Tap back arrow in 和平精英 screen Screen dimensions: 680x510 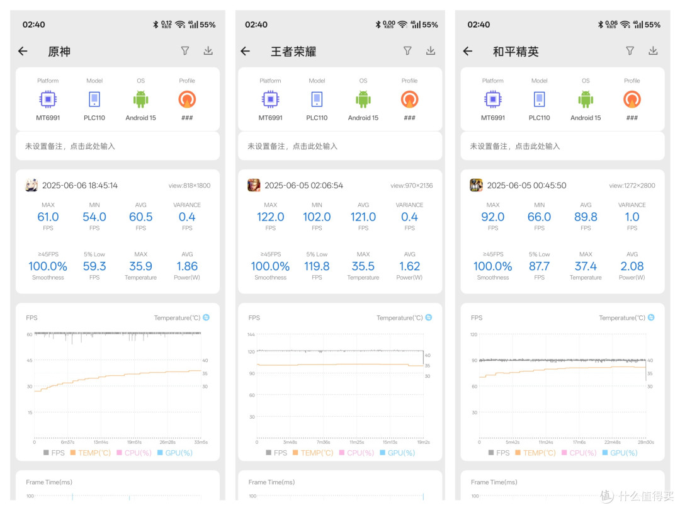coord(468,51)
